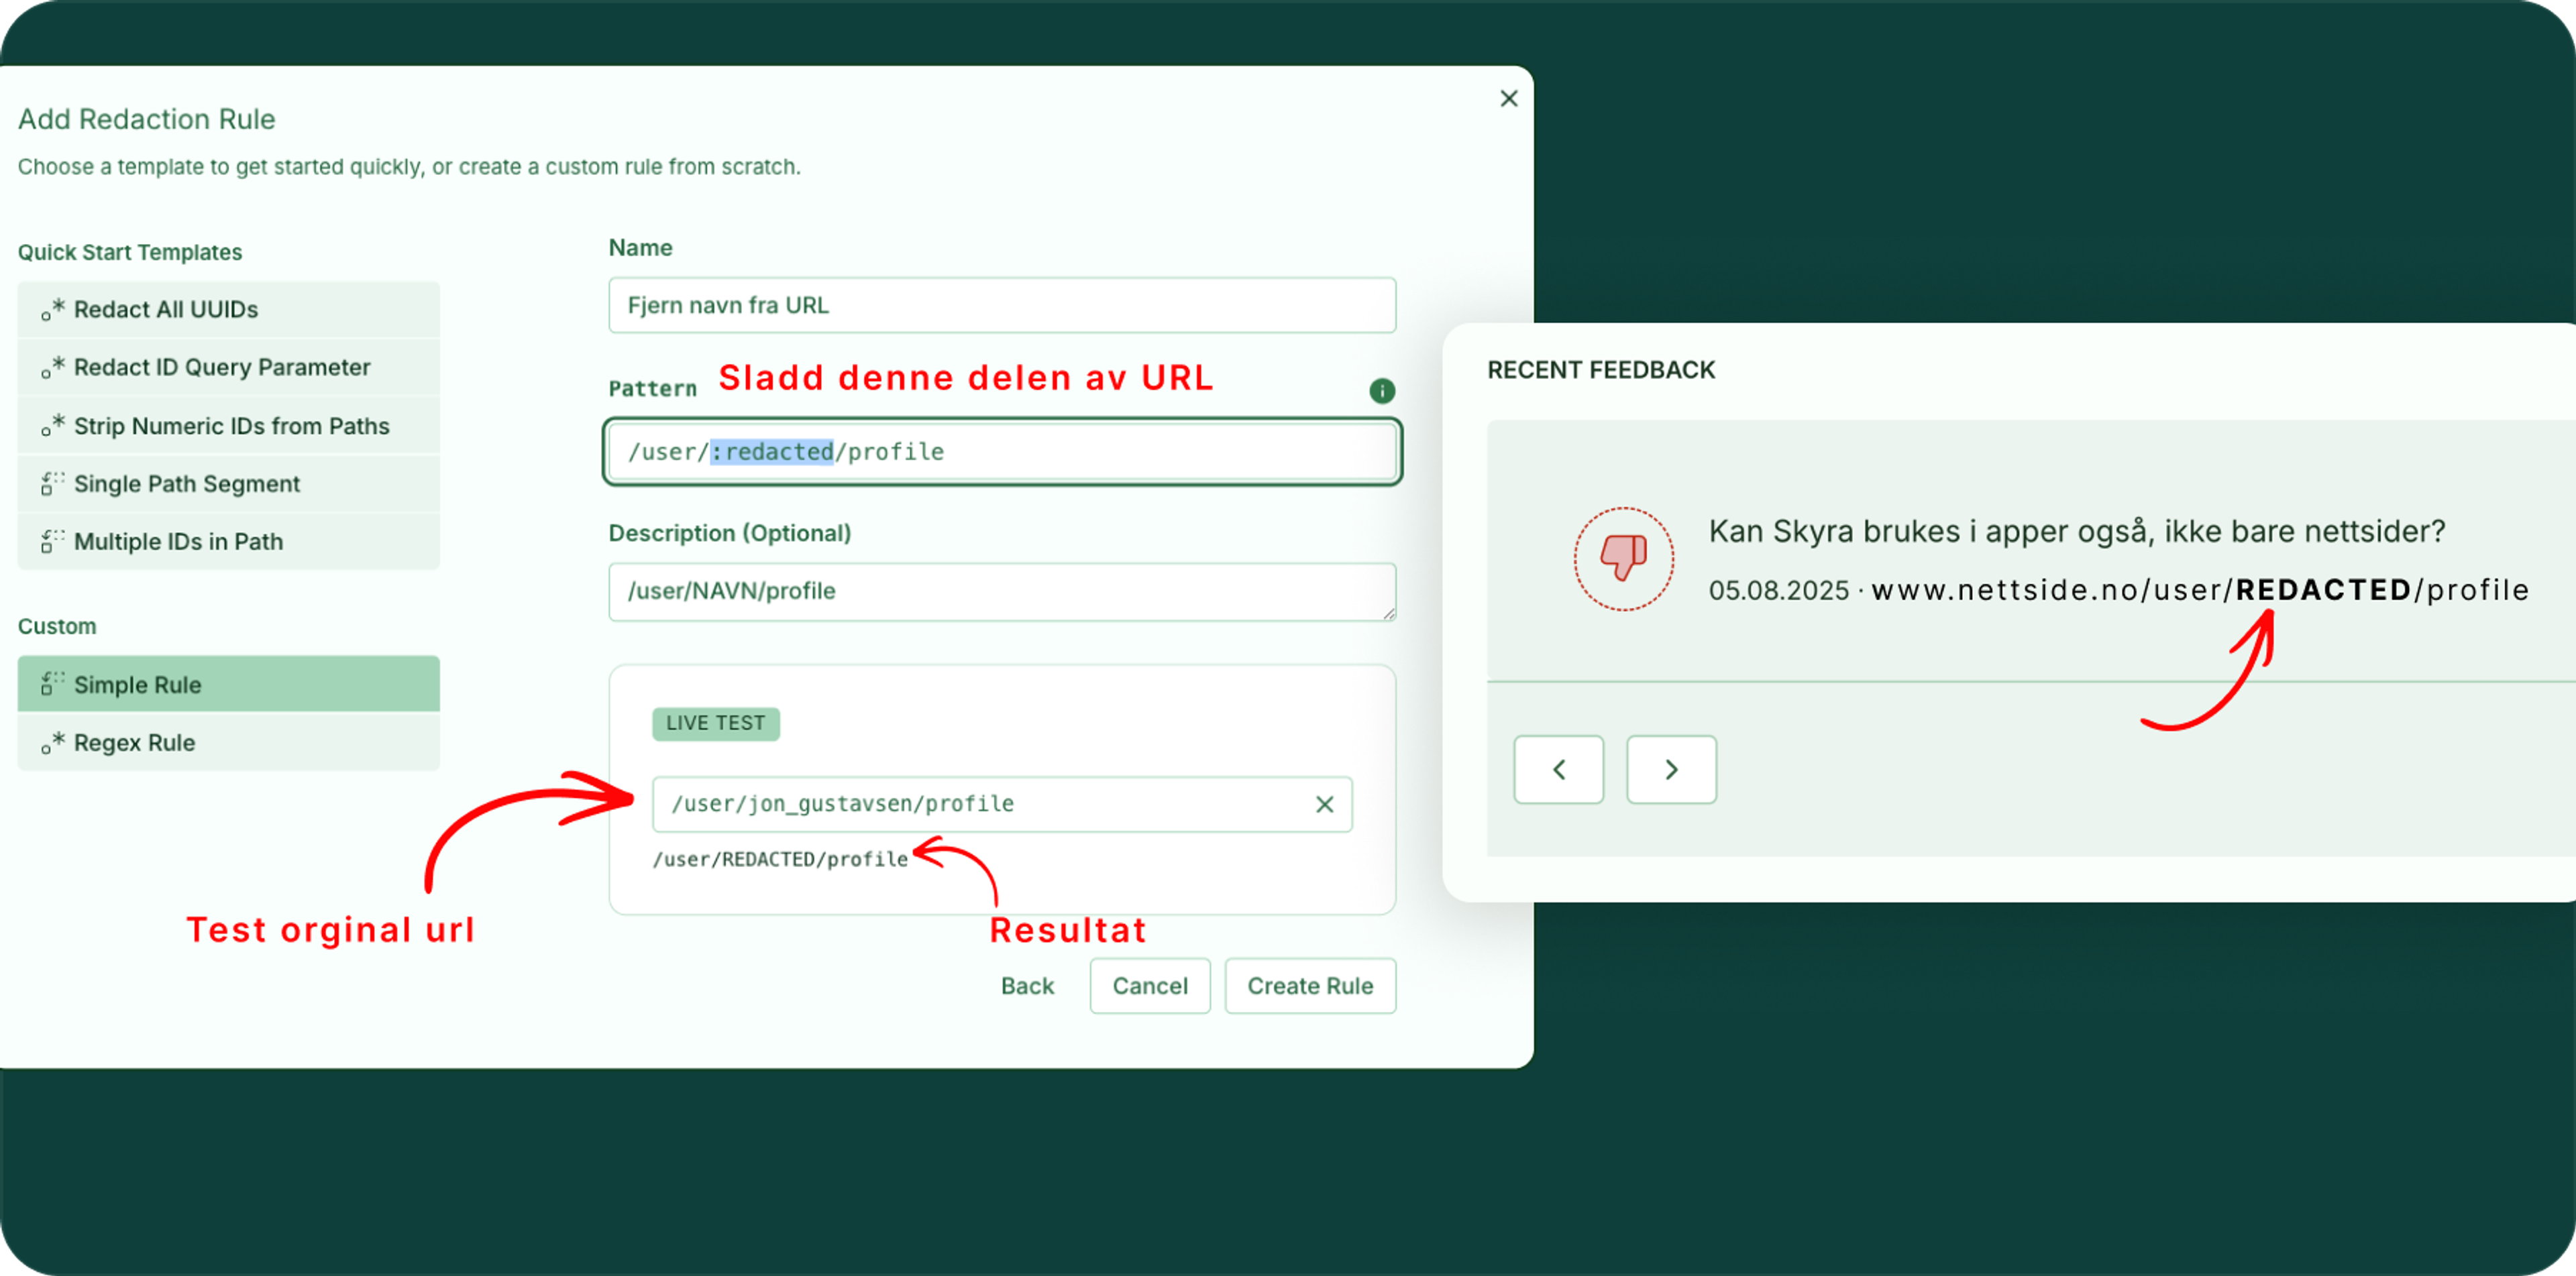2576x1276 pixels.
Task: Click the feedback question about Skyra apps
Action: (2076, 532)
